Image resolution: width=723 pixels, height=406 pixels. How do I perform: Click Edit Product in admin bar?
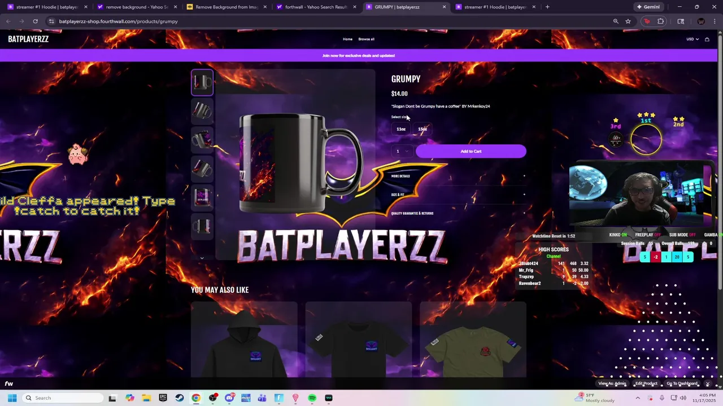[646, 384]
